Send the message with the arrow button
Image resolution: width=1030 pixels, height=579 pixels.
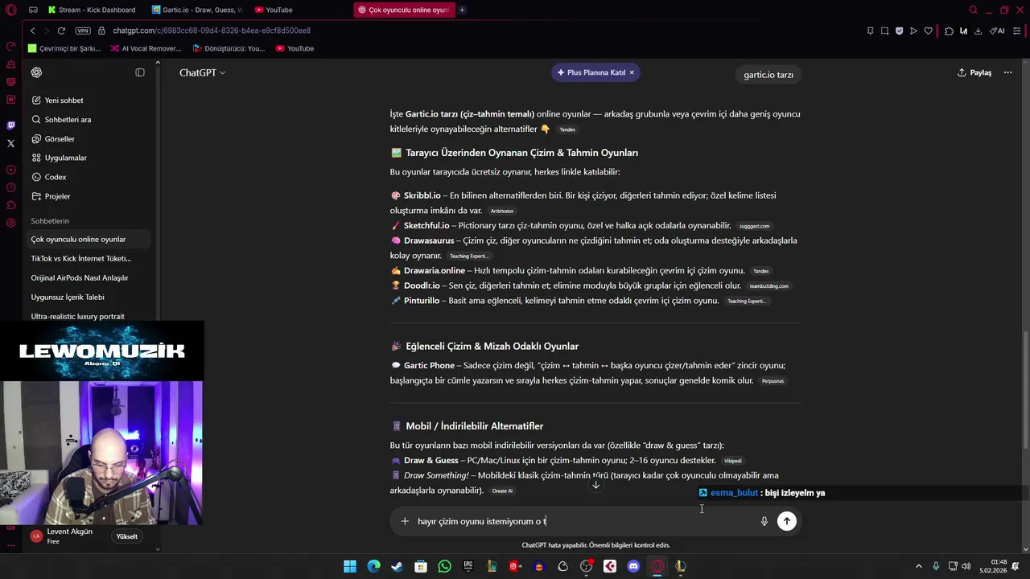tap(787, 521)
